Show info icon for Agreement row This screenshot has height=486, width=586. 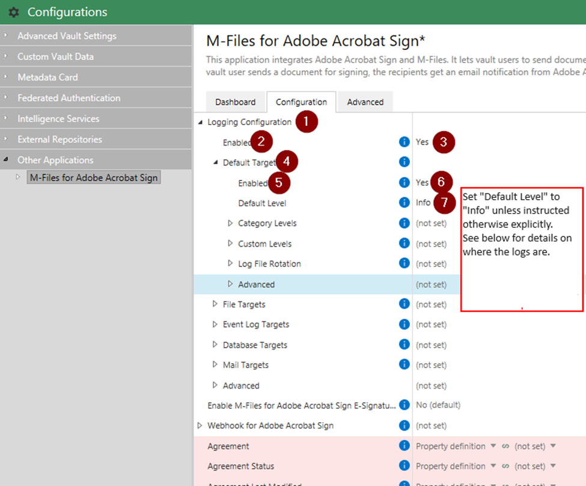tap(404, 446)
